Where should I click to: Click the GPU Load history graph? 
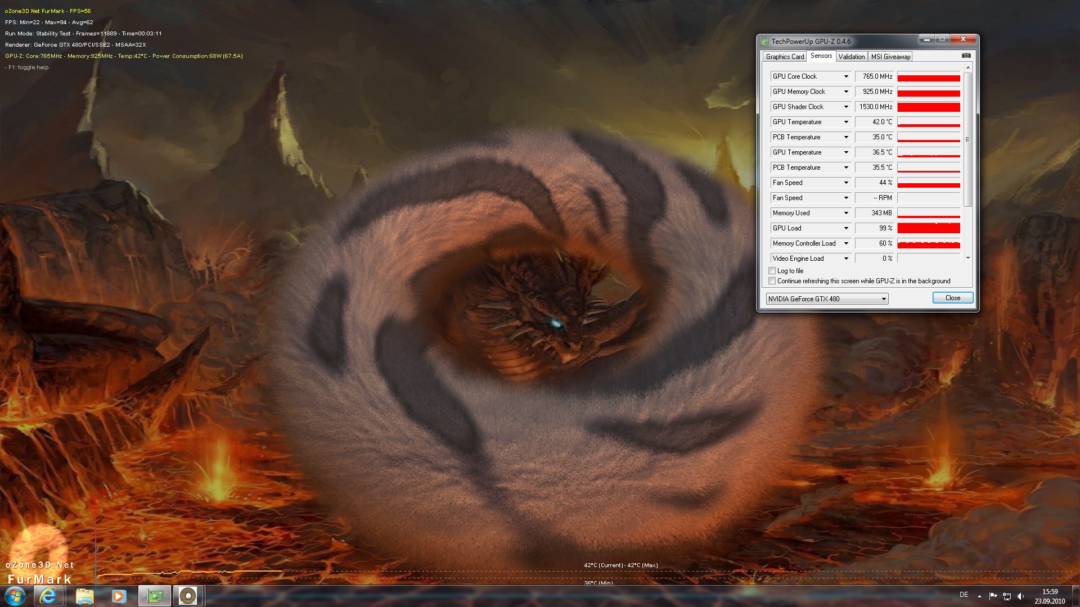point(929,228)
